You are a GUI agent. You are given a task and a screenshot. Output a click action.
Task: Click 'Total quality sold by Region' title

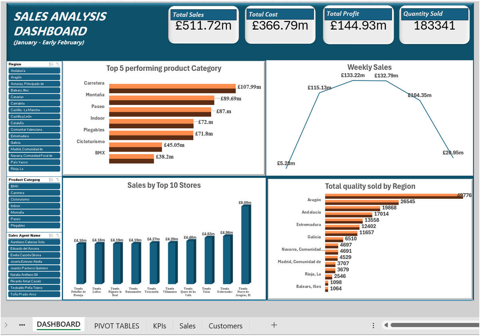(x=370, y=186)
